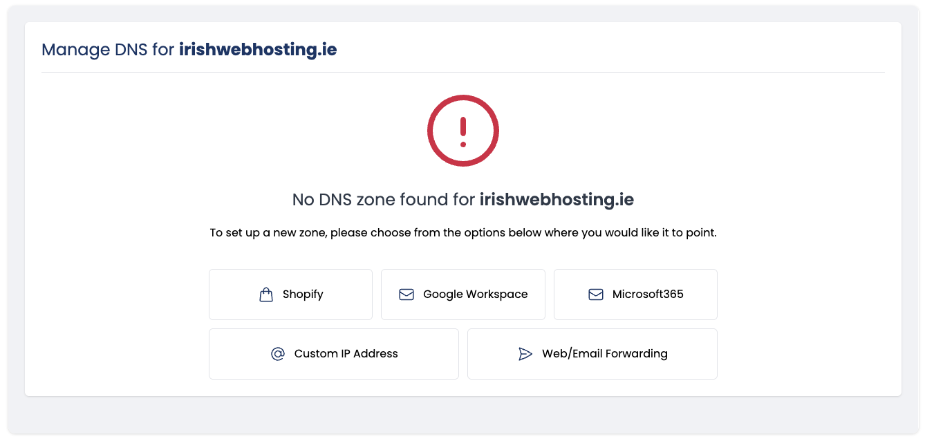The image size is (925, 439).
Task: Choose the Shopify zone option
Action: click(x=290, y=295)
